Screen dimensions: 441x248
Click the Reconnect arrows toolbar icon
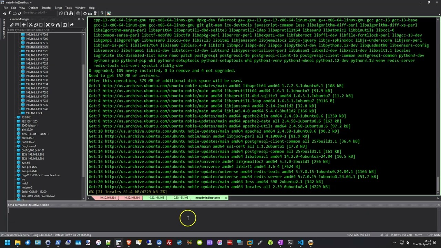[14, 13]
